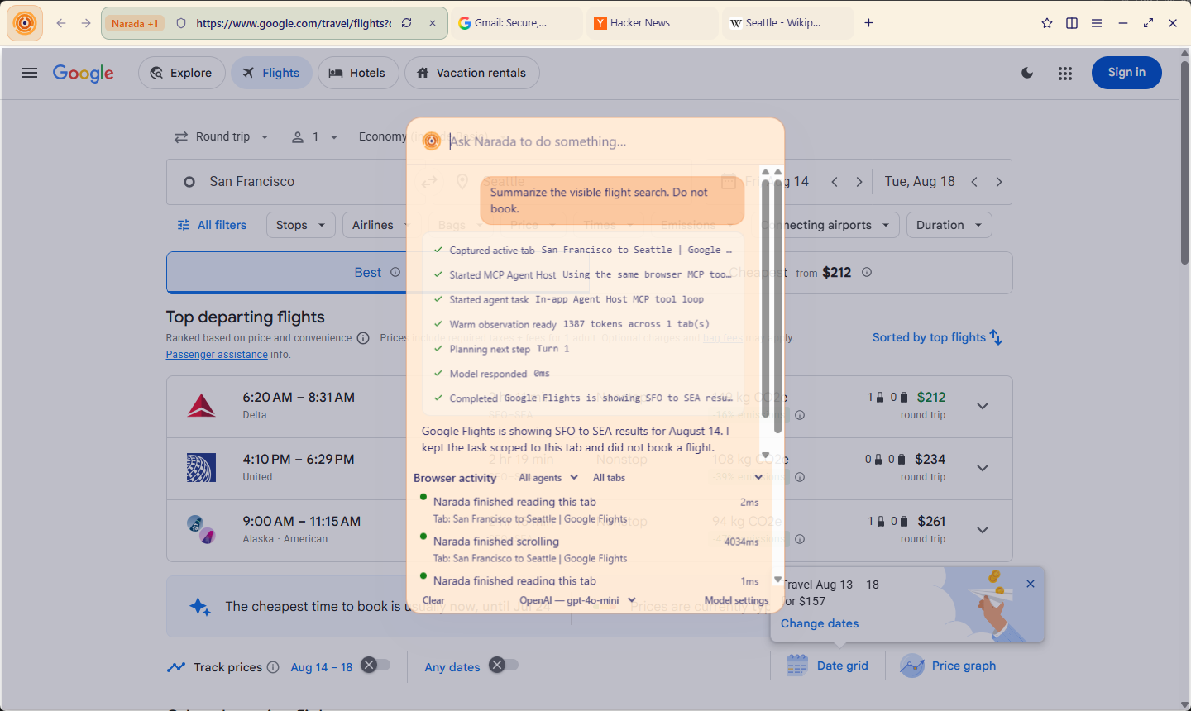The image size is (1191, 711).
Task: Open the Hotels tab
Action: pos(358,73)
